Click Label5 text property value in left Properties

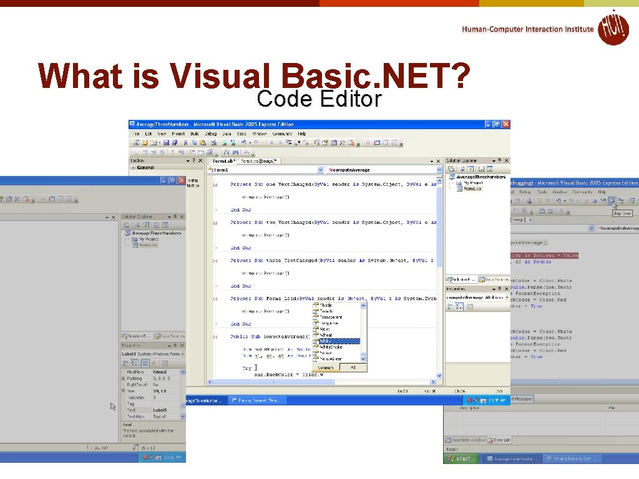[x=165, y=410]
